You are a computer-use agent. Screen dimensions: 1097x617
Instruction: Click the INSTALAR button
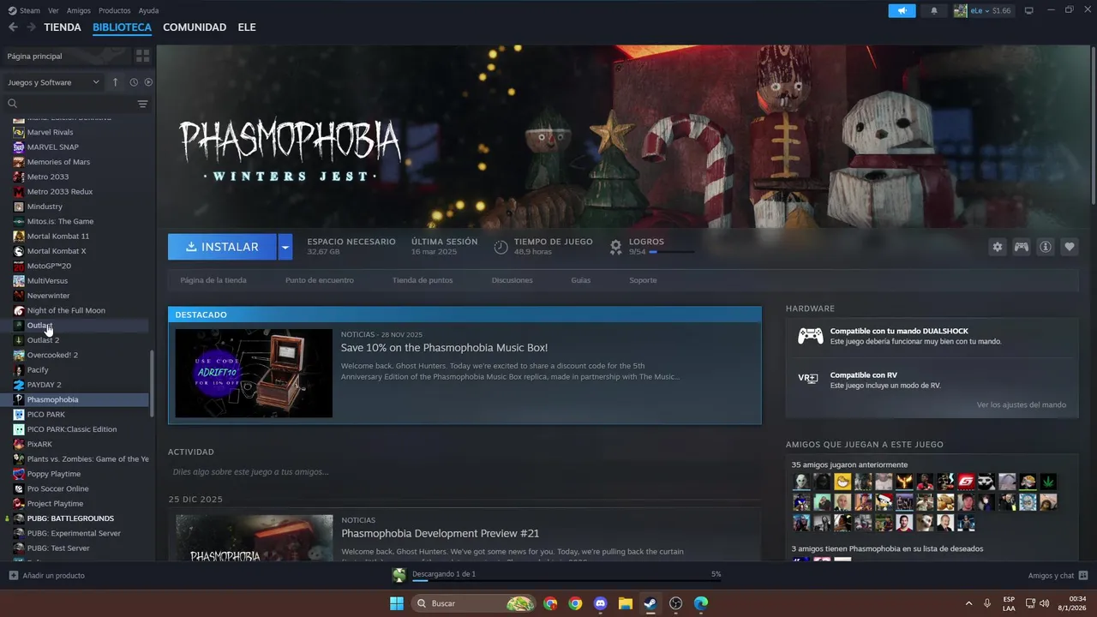pos(222,247)
